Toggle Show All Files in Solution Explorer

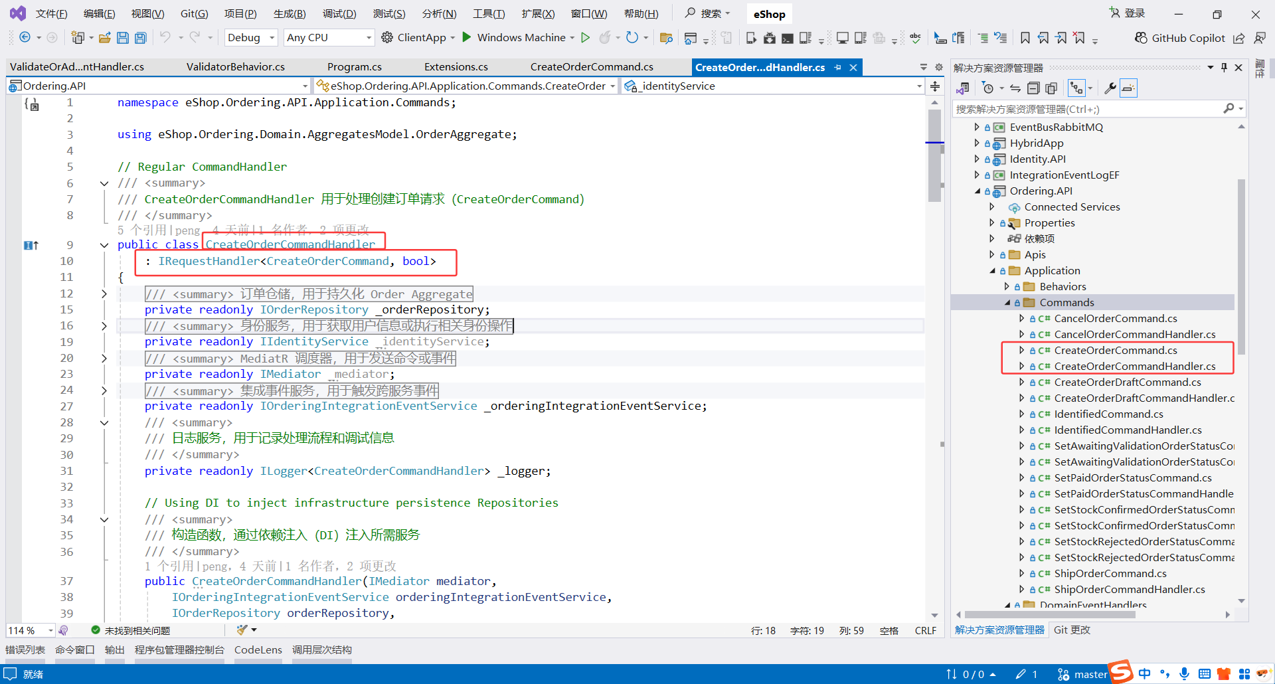(1051, 88)
